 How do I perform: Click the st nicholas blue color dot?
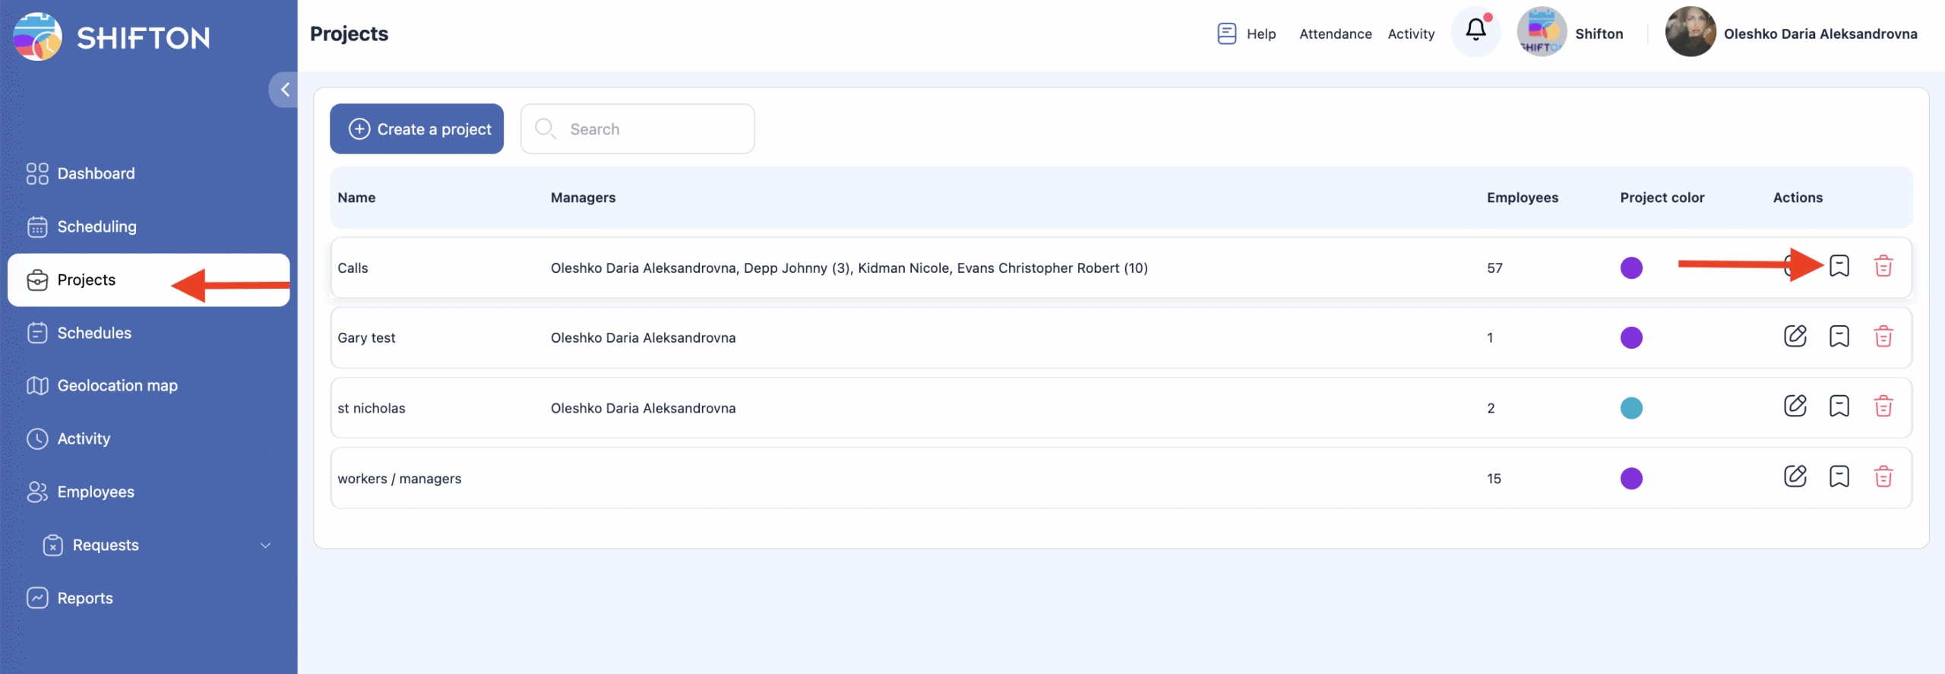[1630, 408]
